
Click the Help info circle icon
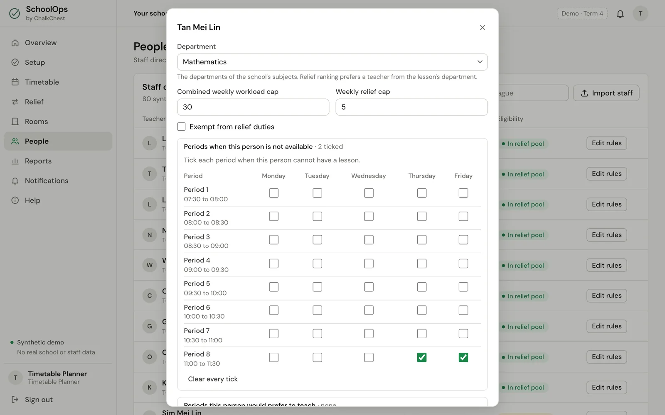pos(15,200)
